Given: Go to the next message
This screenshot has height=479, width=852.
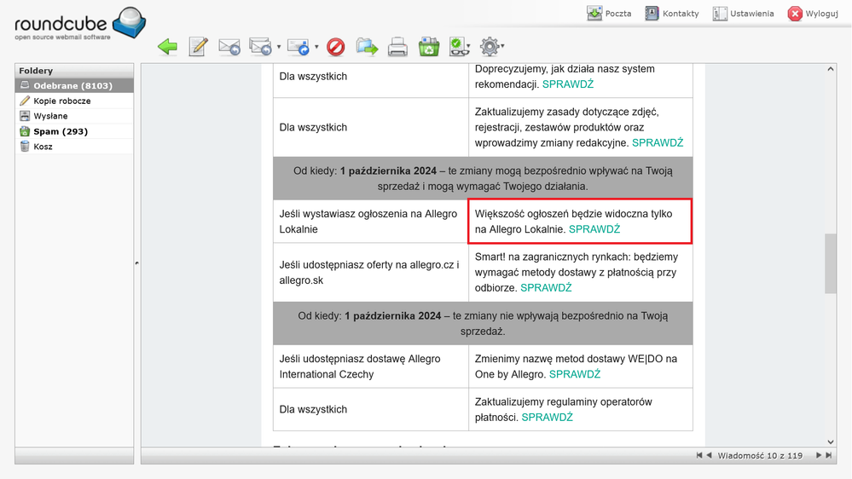Looking at the screenshot, I should coord(818,455).
